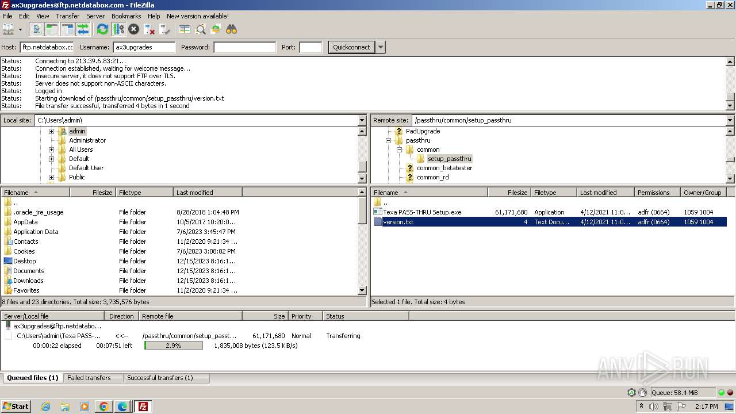Expand All Users folder in local tree
The width and height of the screenshot is (736, 414).
51,149
